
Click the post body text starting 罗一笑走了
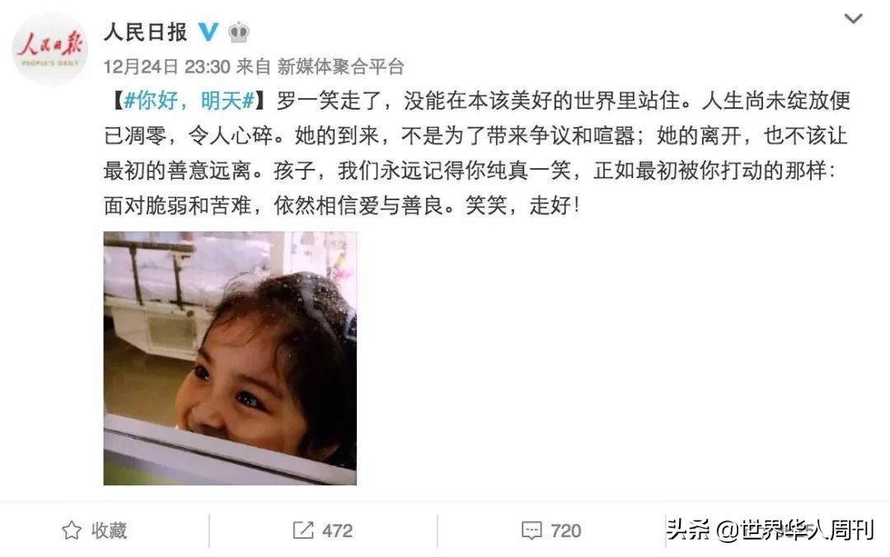coord(477,153)
